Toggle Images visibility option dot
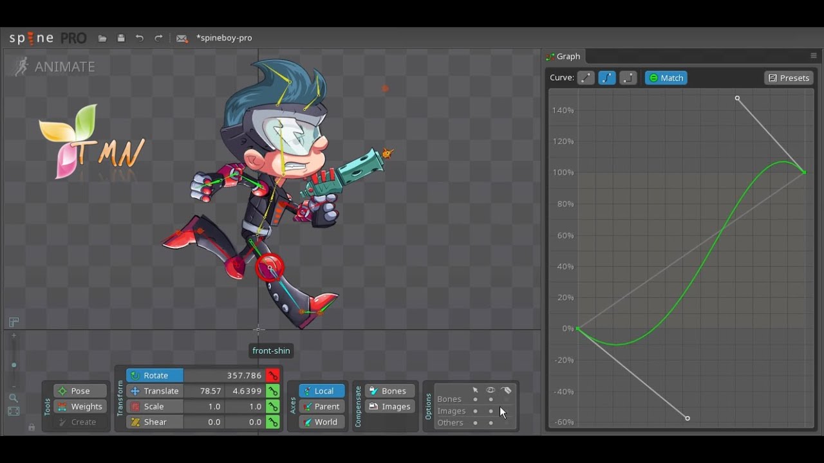The height and width of the screenshot is (463, 824). pyautogui.click(x=491, y=411)
